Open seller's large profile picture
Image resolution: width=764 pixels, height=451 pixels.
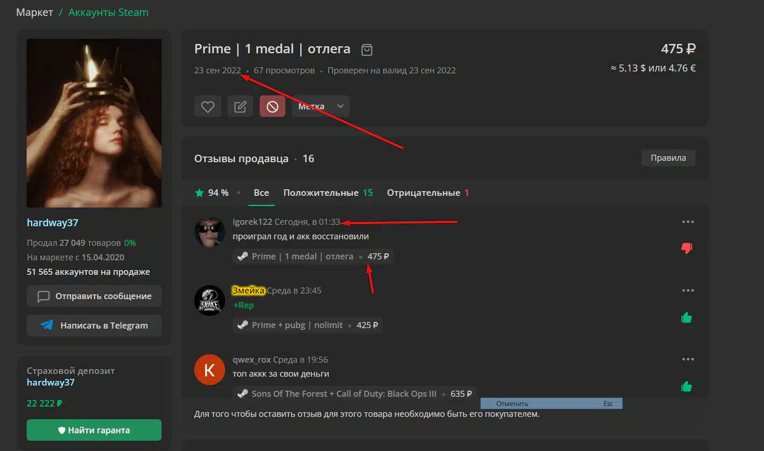tap(94, 123)
